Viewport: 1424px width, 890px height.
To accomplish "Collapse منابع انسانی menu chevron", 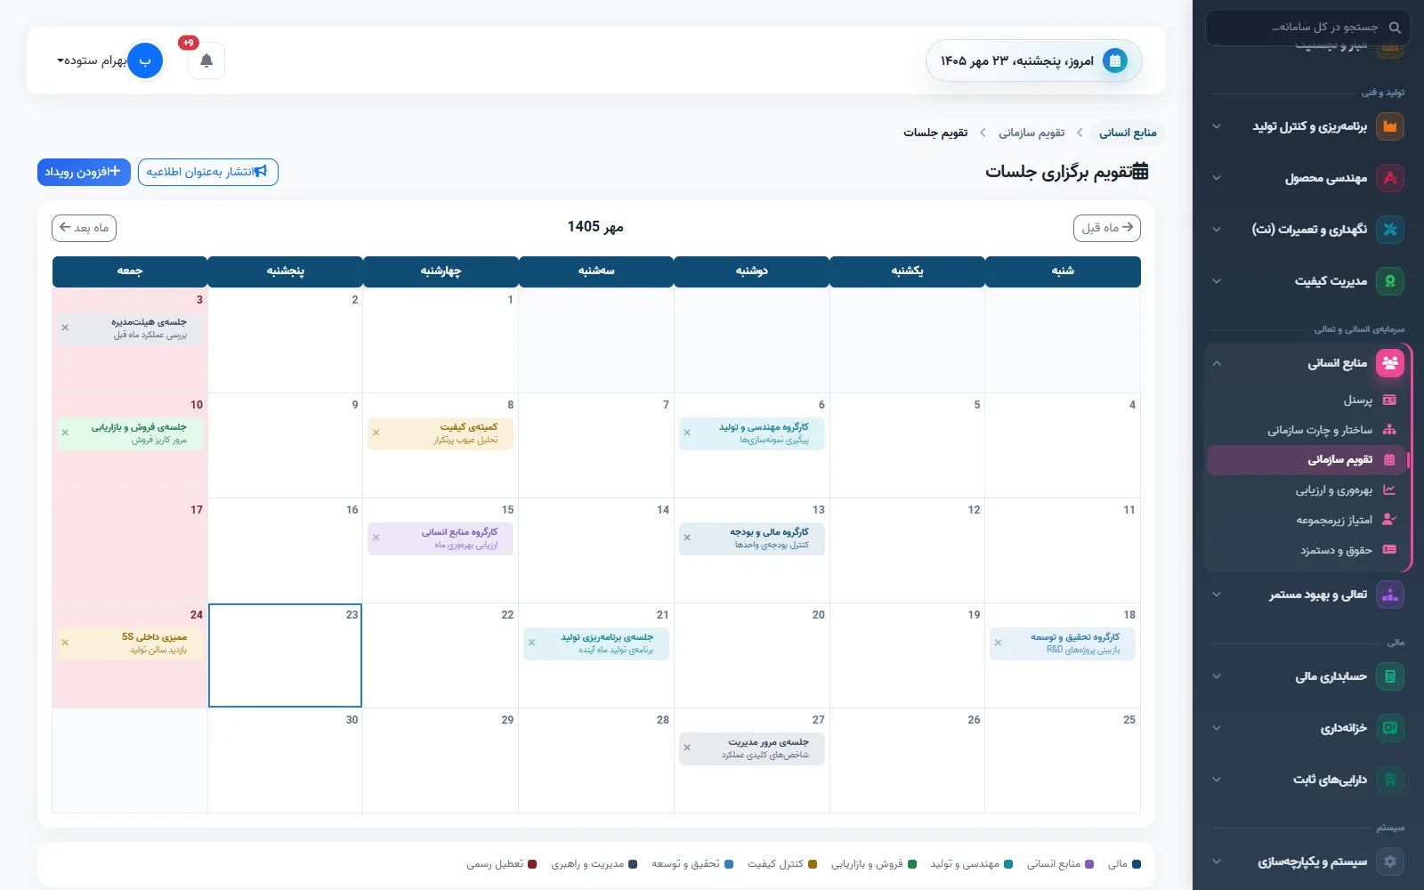I will [1217, 363].
